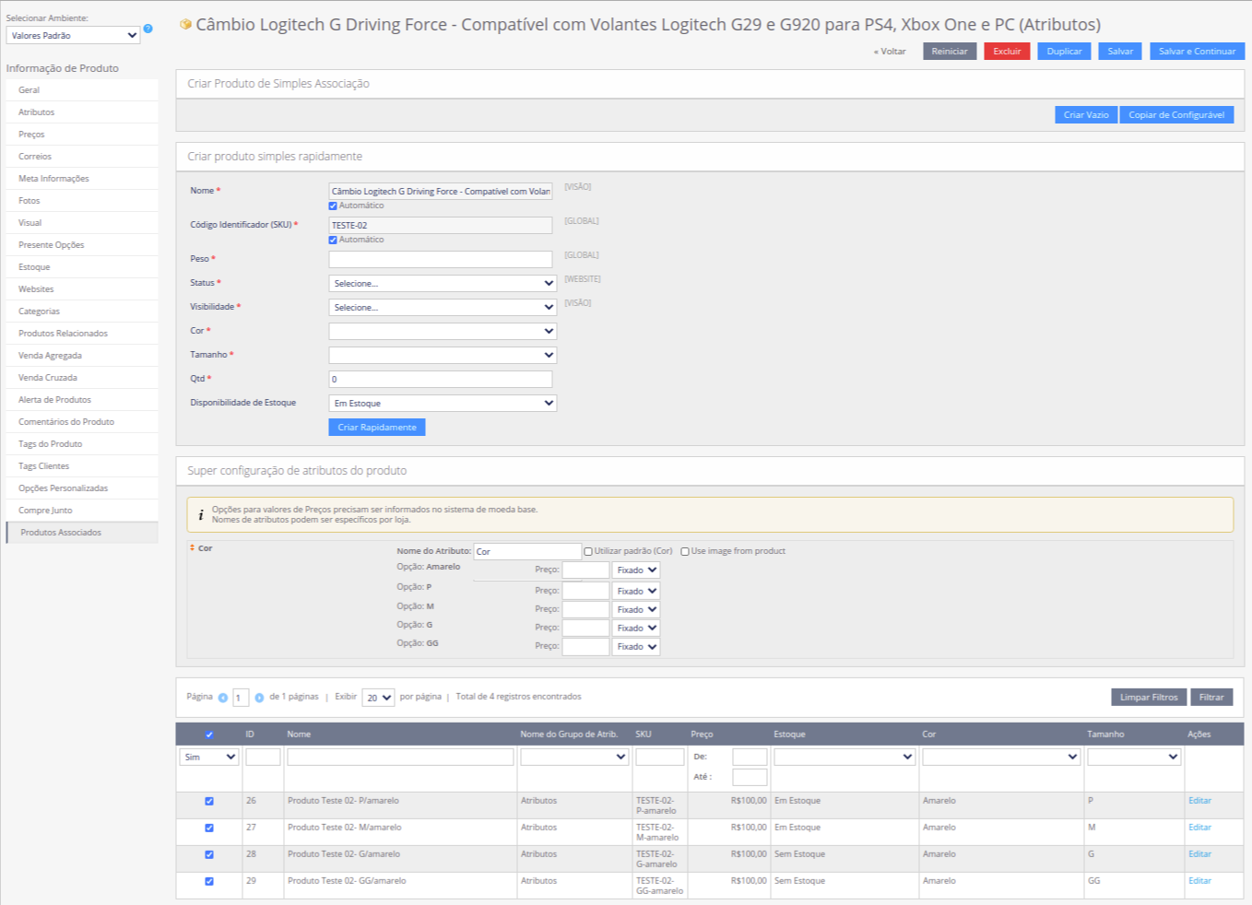The image size is (1252, 905).
Task: Click Editar link for product ID 26
Action: coord(1199,801)
